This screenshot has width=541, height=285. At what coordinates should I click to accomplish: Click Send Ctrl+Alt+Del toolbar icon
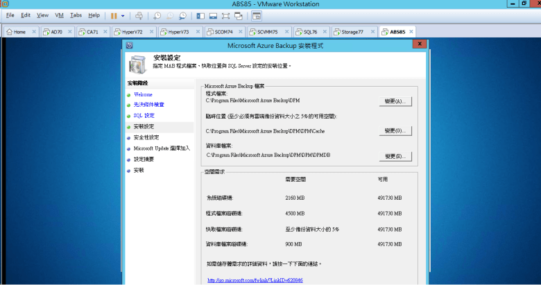tap(139, 15)
